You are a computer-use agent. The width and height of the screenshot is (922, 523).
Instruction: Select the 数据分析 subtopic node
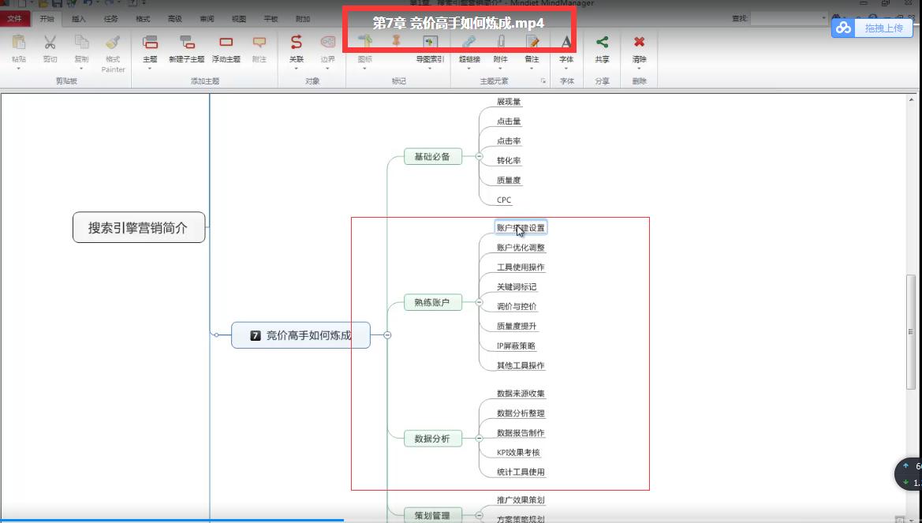(x=432, y=439)
